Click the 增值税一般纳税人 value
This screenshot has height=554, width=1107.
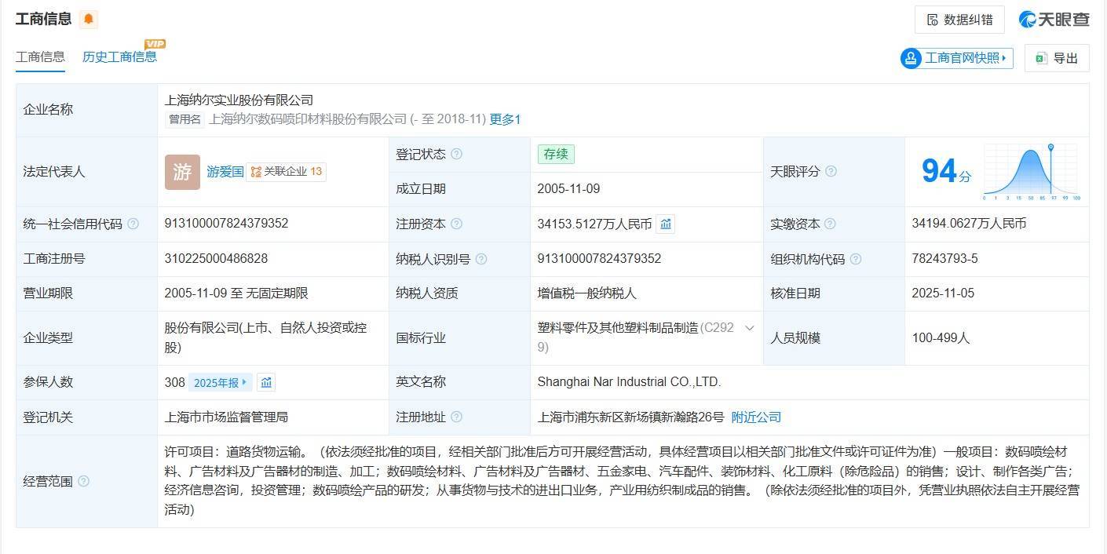[x=586, y=293]
